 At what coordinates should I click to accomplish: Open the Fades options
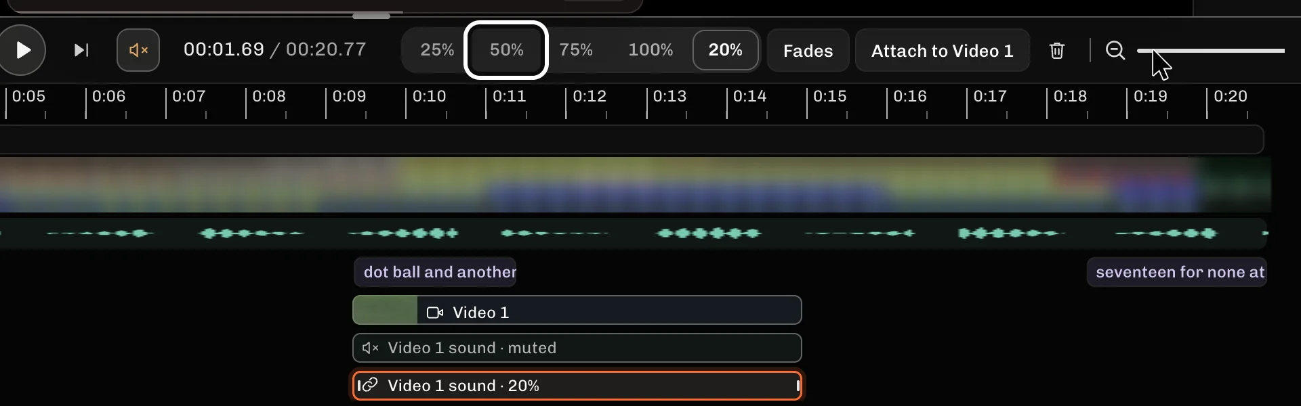[x=808, y=51]
